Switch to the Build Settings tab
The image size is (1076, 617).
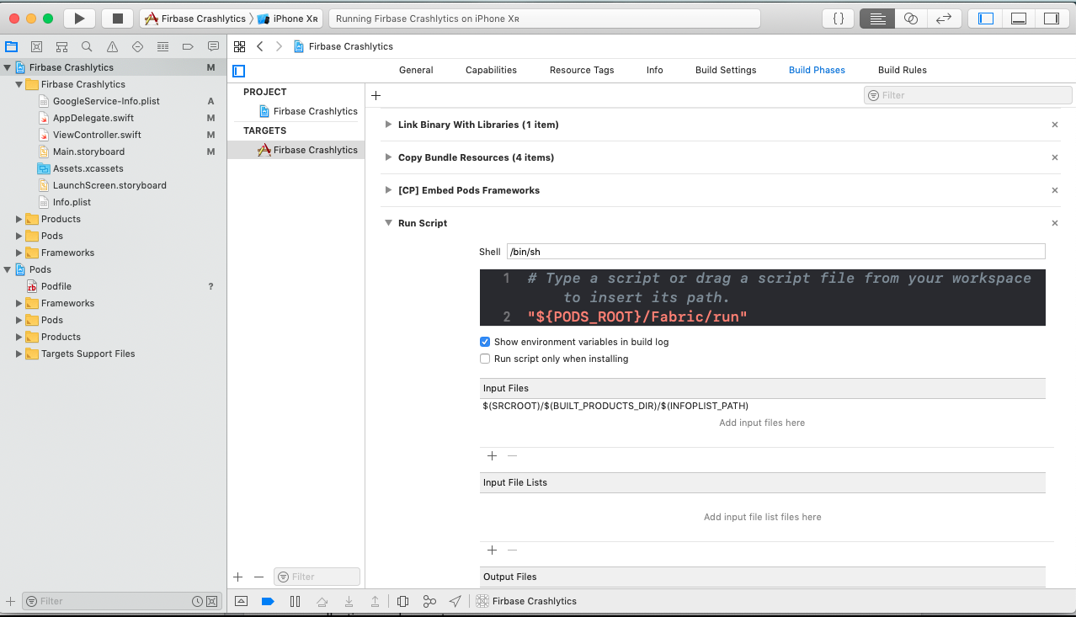click(x=725, y=70)
